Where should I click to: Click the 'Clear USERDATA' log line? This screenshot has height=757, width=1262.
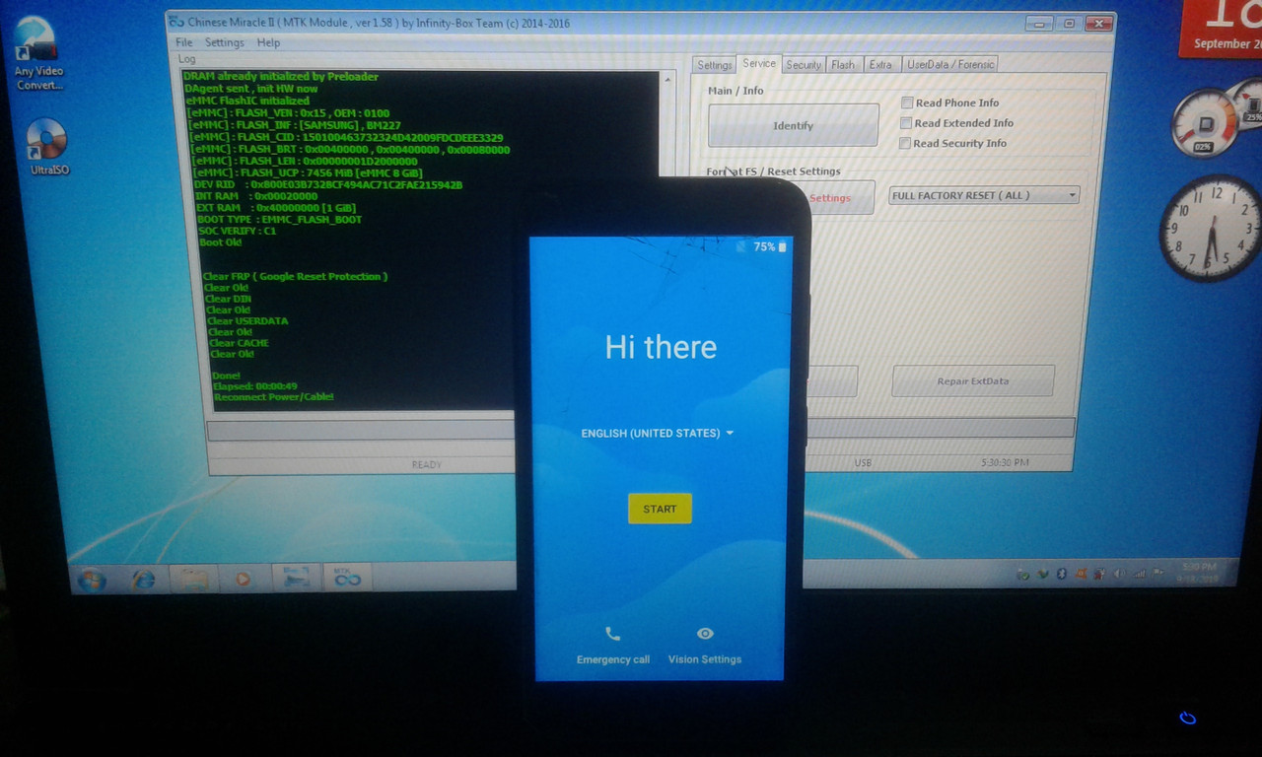coord(247,320)
